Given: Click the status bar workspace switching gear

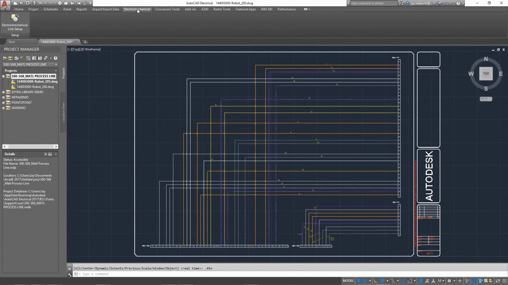Looking at the screenshot, I should 449,281.
